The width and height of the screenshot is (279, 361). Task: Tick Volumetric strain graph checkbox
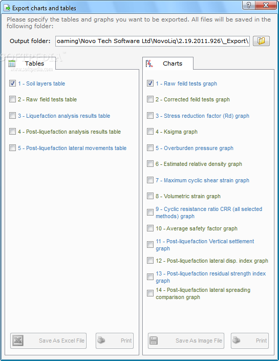coord(150,196)
